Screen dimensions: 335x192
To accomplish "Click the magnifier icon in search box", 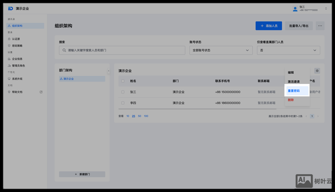I will pyautogui.click(x=64, y=50).
